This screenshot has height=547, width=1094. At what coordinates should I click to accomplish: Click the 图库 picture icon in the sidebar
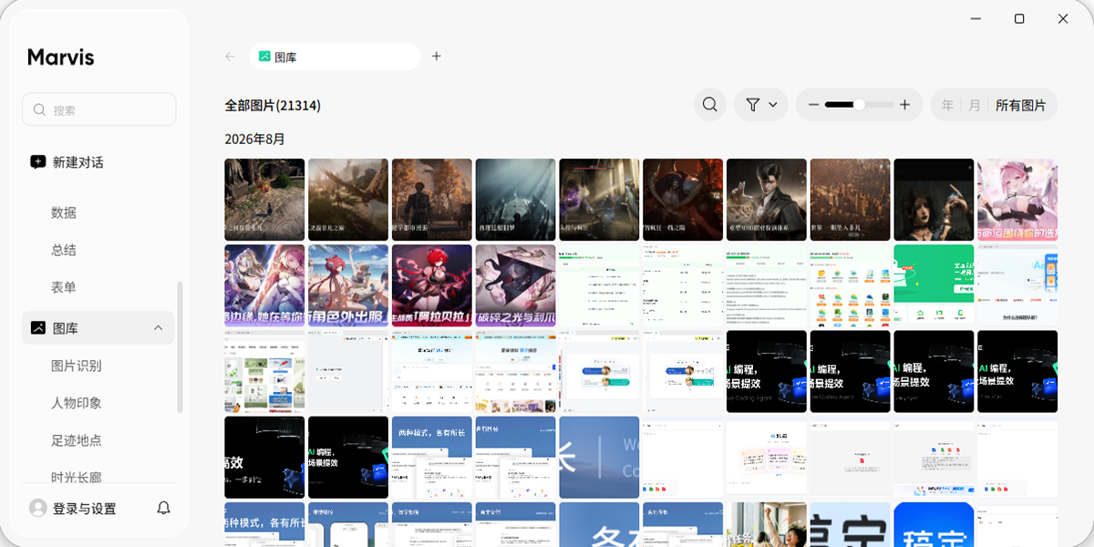pyautogui.click(x=37, y=327)
